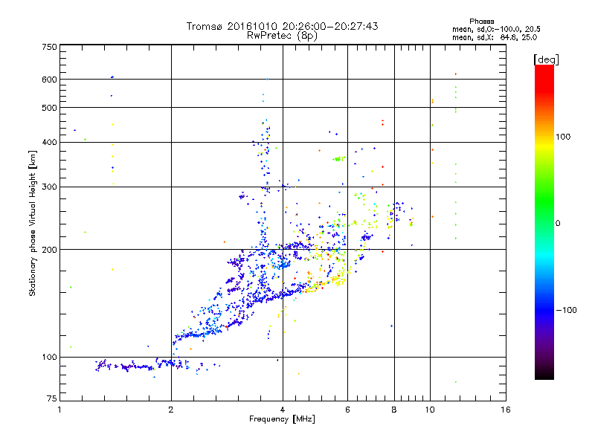Image resolution: width=595 pixels, height=446 pixels.
Task: Click the x-axis tick label "2"
Action: 171,410
